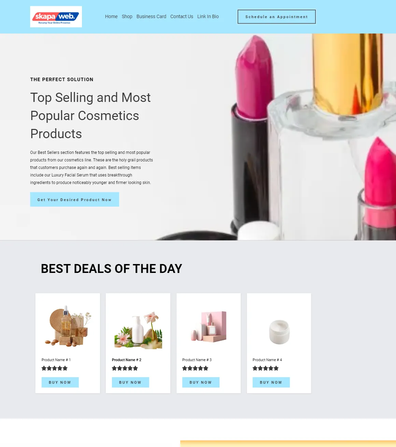Click the Product Name # 3 link

(x=197, y=360)
